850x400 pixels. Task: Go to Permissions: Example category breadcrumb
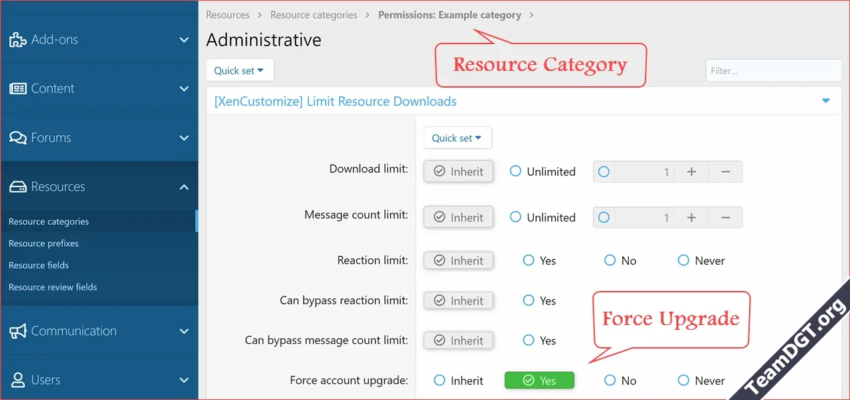[450, 15]
